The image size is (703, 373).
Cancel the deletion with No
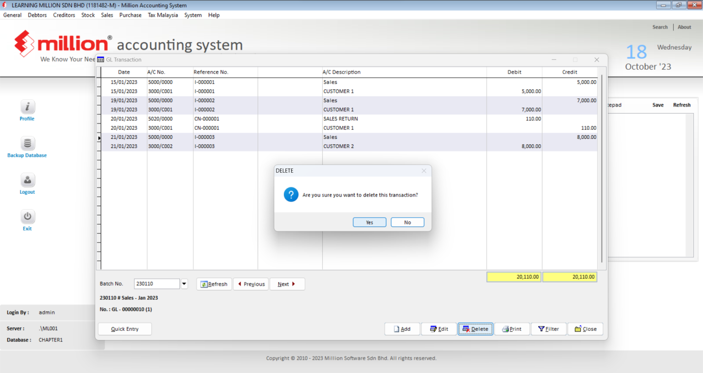point(407,222)
